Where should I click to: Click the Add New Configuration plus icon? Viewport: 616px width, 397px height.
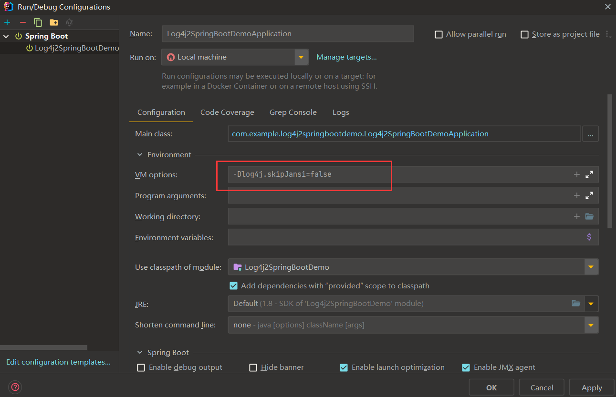coord(7,22)
